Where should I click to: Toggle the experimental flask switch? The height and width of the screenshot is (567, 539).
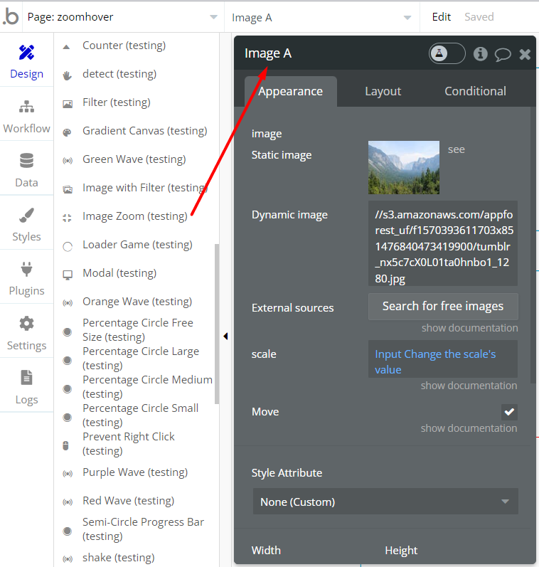(447, 53)
